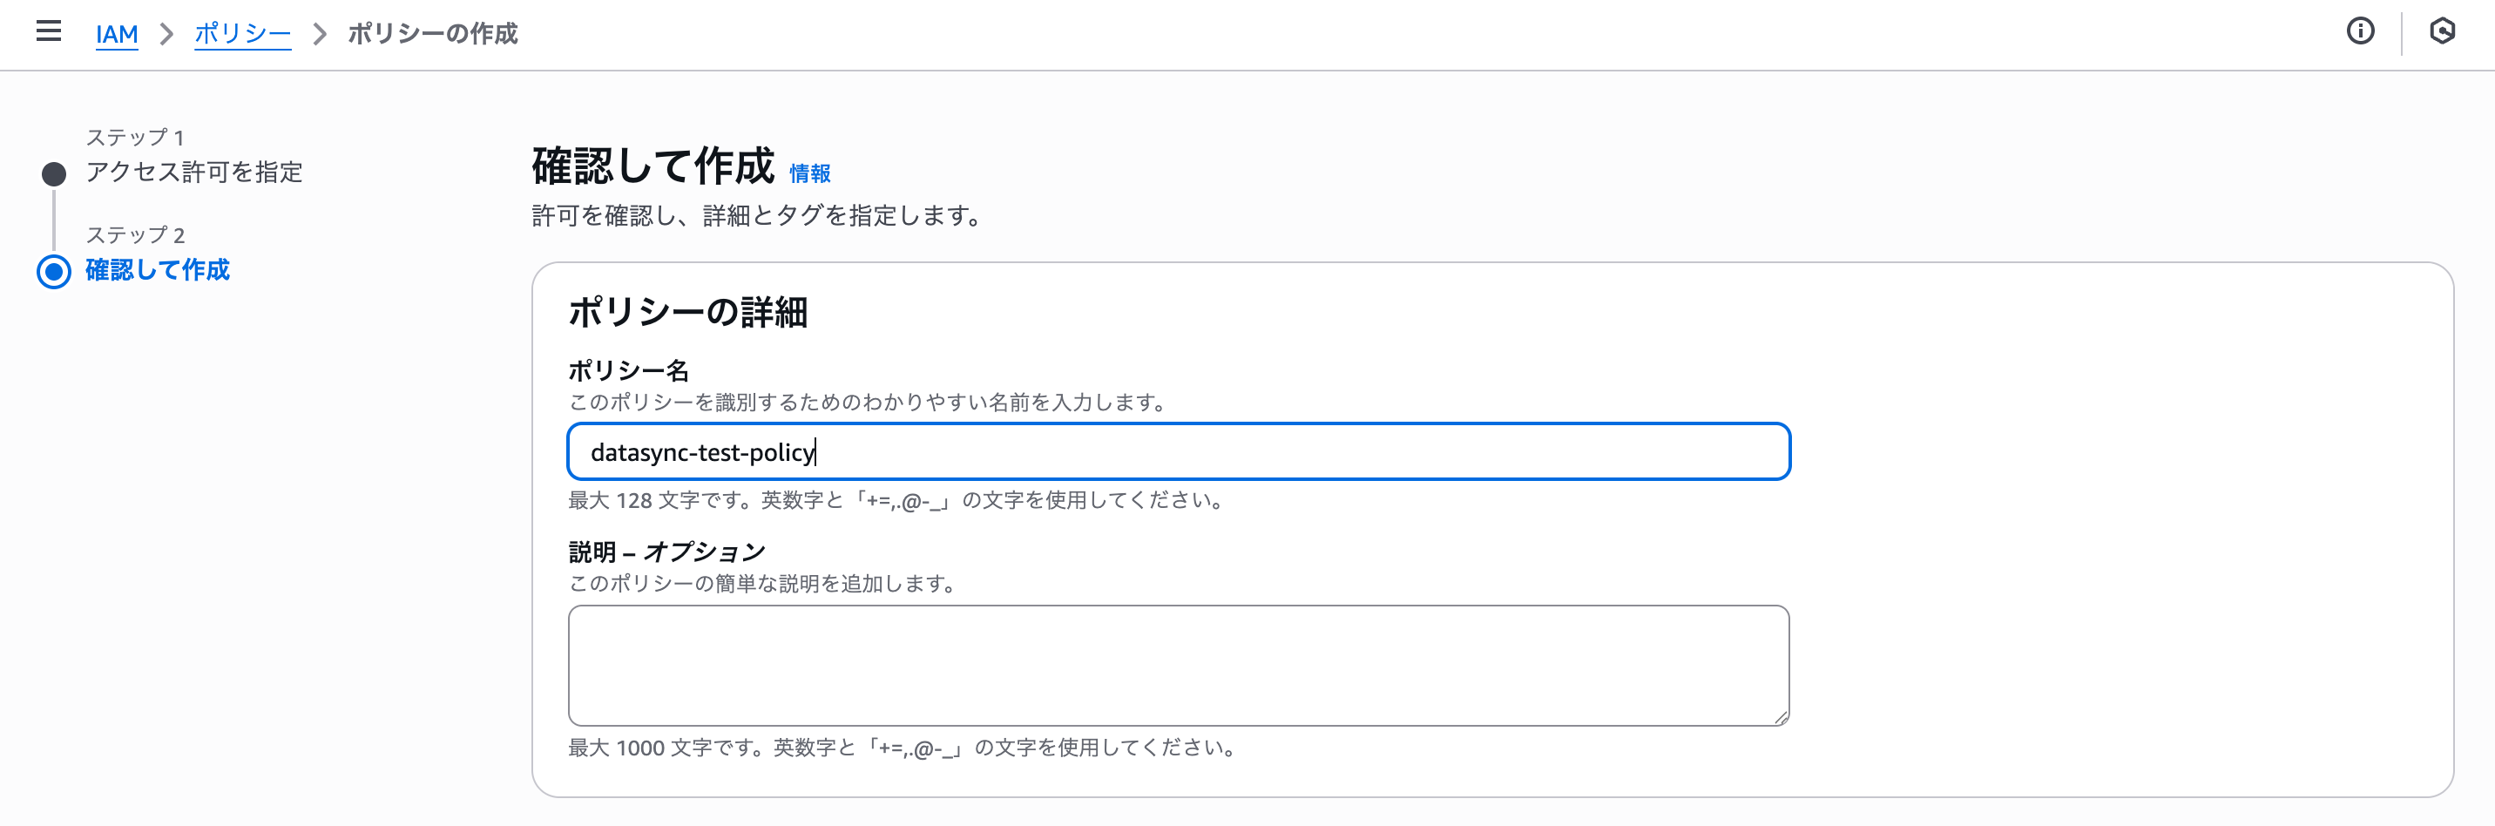The height and width of the screenshot is (826, 2495).
Task: Click the filled circle marker for step 1
Action: [x=54, y=174]
